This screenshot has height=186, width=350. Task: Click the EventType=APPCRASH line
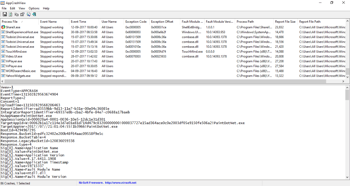pos(19,91)
